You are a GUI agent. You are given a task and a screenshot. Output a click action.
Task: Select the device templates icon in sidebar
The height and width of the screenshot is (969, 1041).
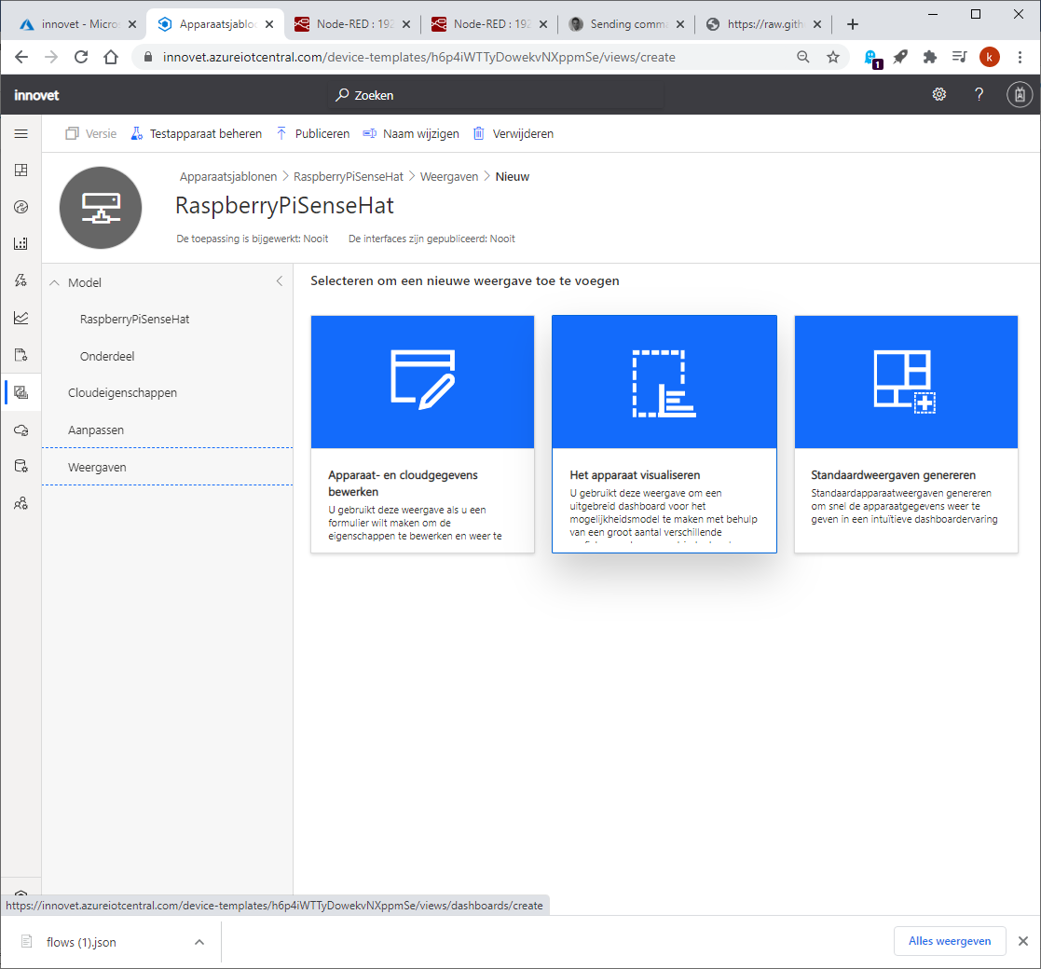click(21, 392)
